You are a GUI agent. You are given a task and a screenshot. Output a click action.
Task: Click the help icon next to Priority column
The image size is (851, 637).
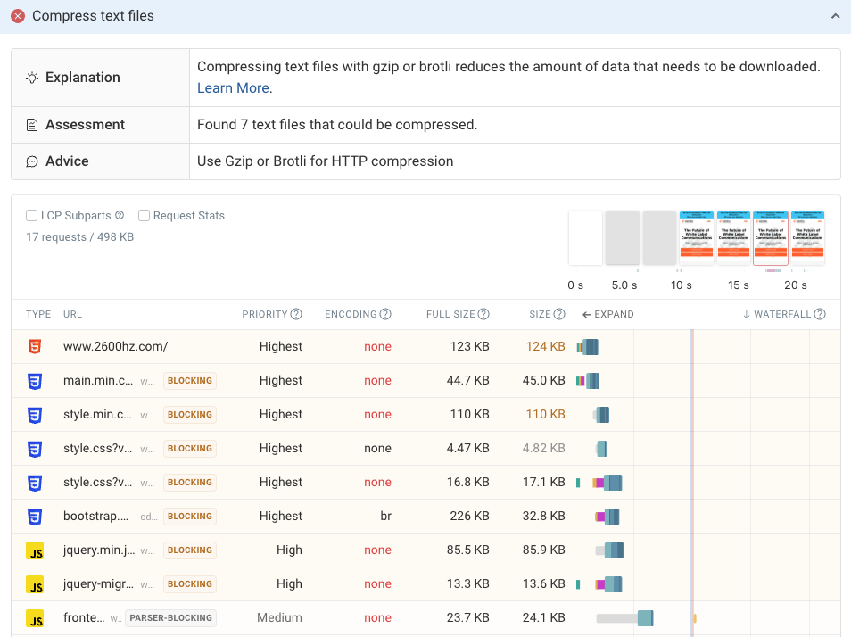click(x=296, y=314)
